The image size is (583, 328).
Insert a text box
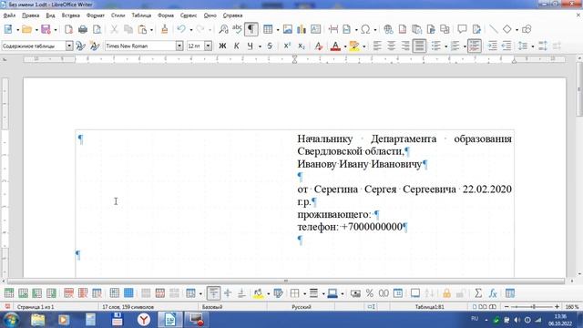pyautogui.click(x=316, y=29)
